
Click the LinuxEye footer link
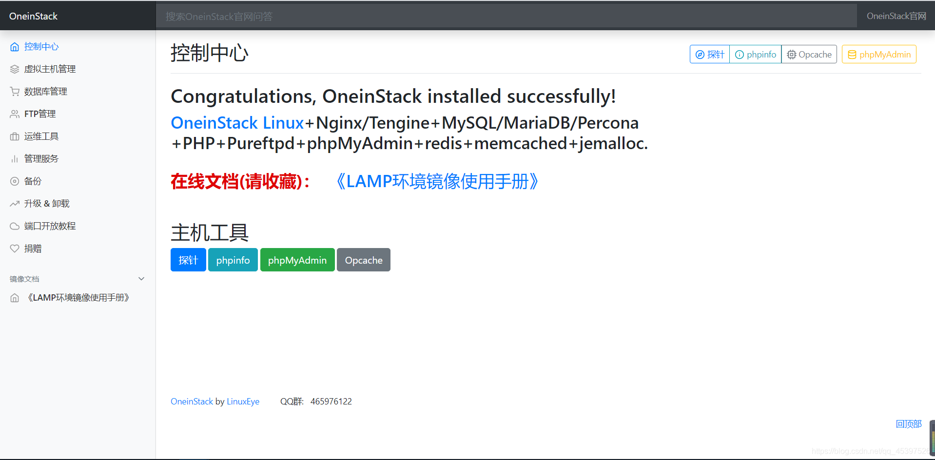click(243, 402)
